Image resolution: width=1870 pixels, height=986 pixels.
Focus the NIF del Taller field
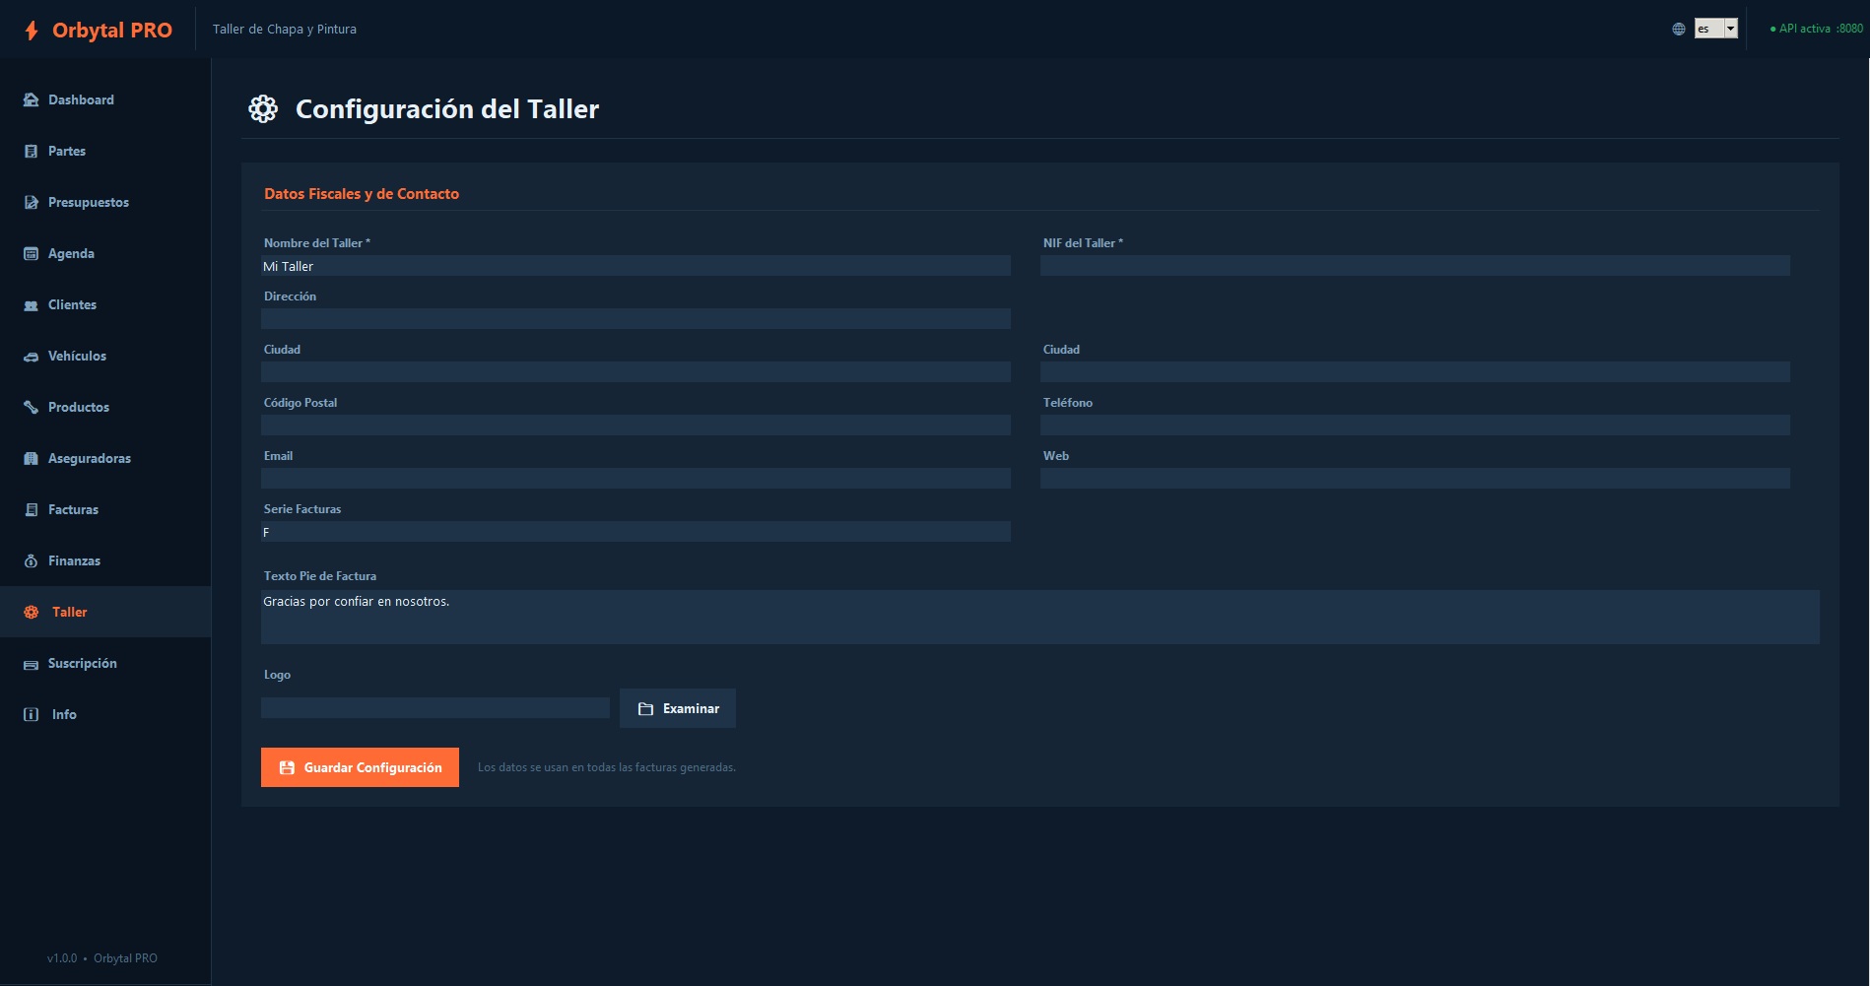click(1415, 266)
